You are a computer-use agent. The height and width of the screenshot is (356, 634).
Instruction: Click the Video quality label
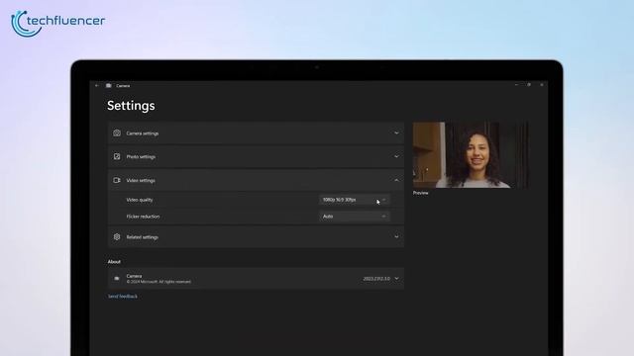point(140,200)
